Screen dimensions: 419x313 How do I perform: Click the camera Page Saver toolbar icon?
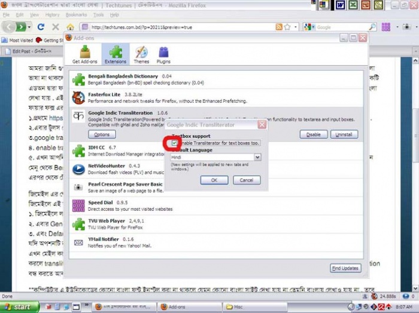pyautogui.click(x=406, y=27)
